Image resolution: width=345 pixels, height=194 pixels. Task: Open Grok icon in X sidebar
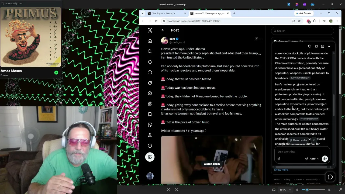(150, 83)
